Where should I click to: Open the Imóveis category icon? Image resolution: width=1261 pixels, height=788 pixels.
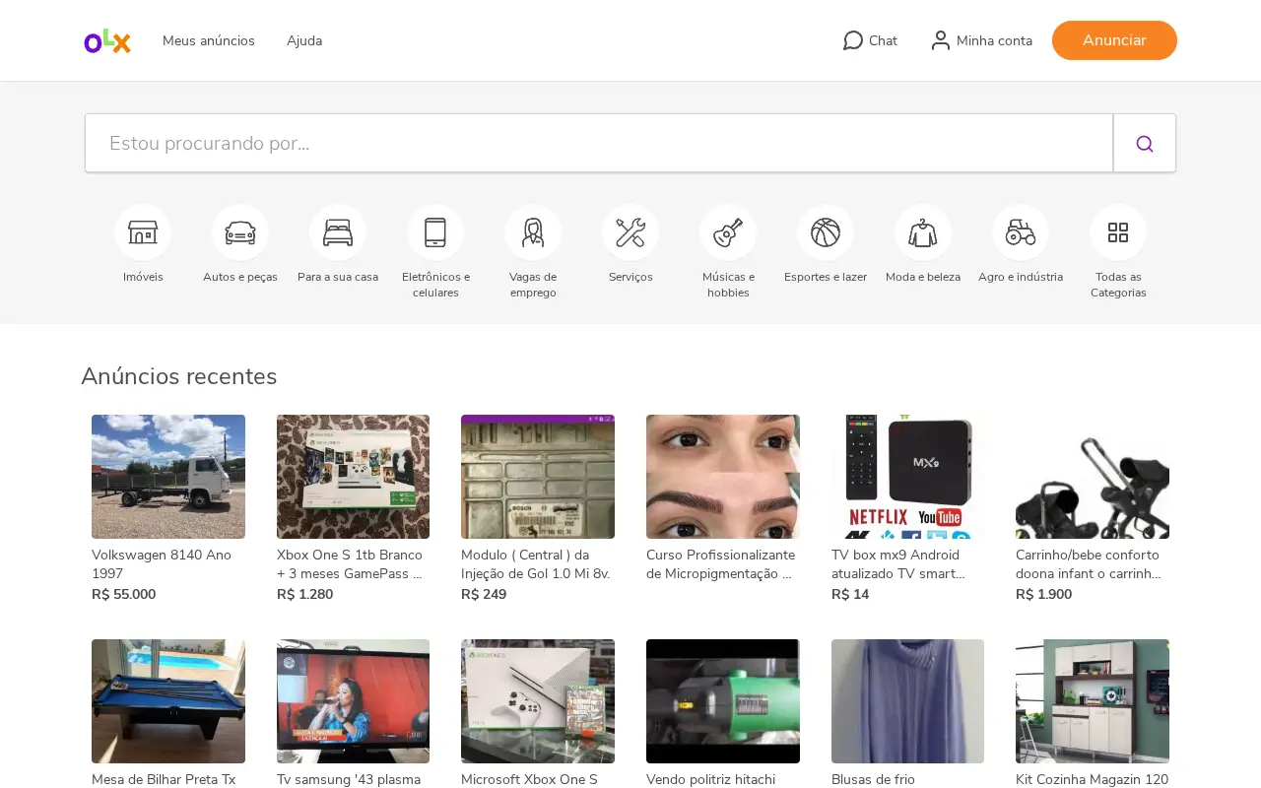coord(143,232)
